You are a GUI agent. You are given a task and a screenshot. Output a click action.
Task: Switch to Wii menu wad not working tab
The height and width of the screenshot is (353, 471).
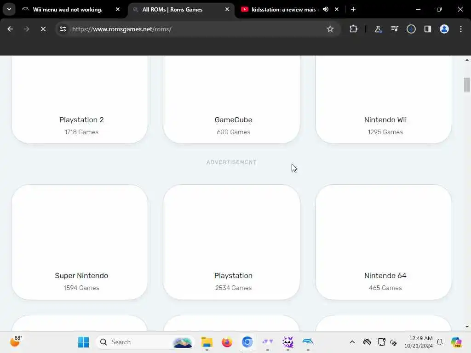(x=71, y=9)
